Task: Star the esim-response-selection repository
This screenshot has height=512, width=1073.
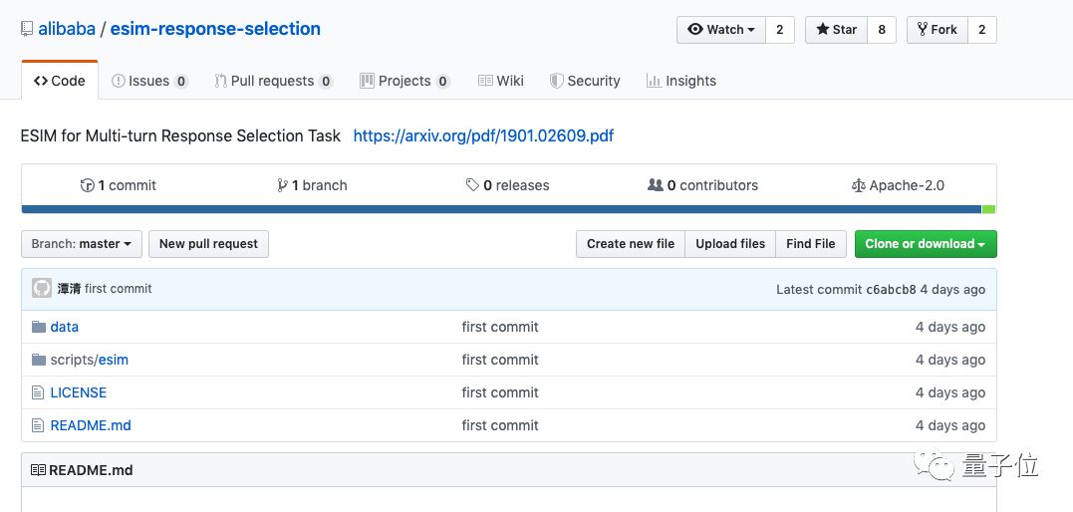Action: pyautogui.click(x=837, y=30)
